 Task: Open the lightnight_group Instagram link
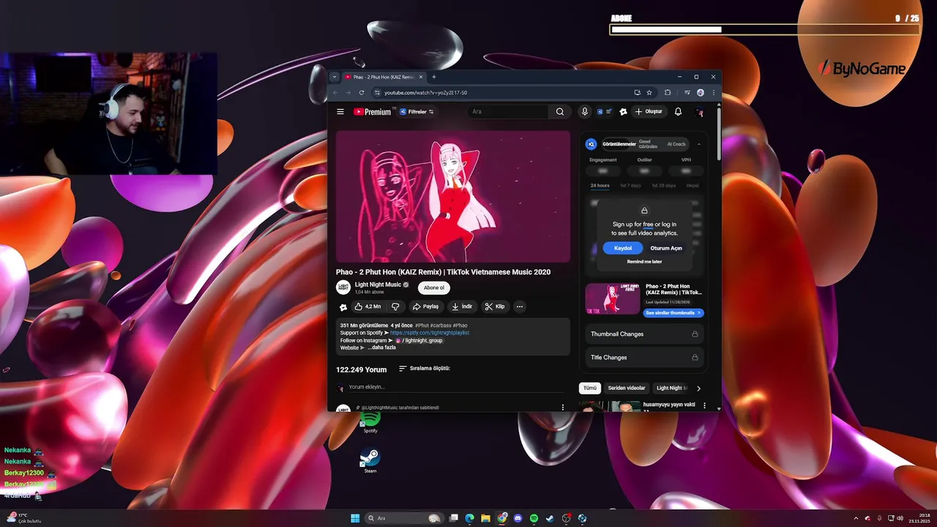point(419,340)
